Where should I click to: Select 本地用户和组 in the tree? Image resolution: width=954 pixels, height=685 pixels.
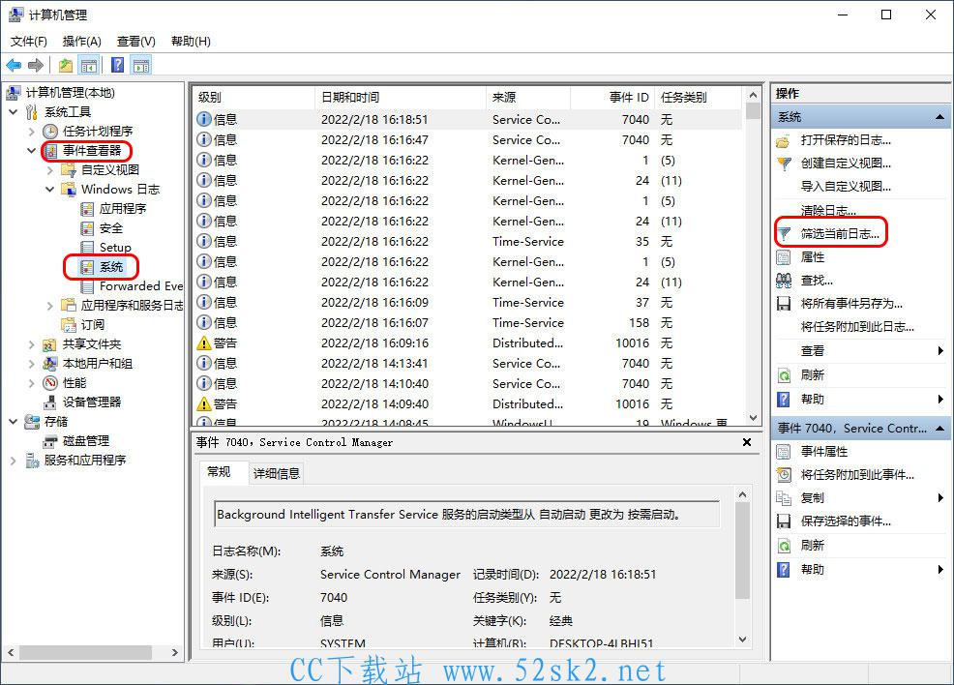coord(98,364)
